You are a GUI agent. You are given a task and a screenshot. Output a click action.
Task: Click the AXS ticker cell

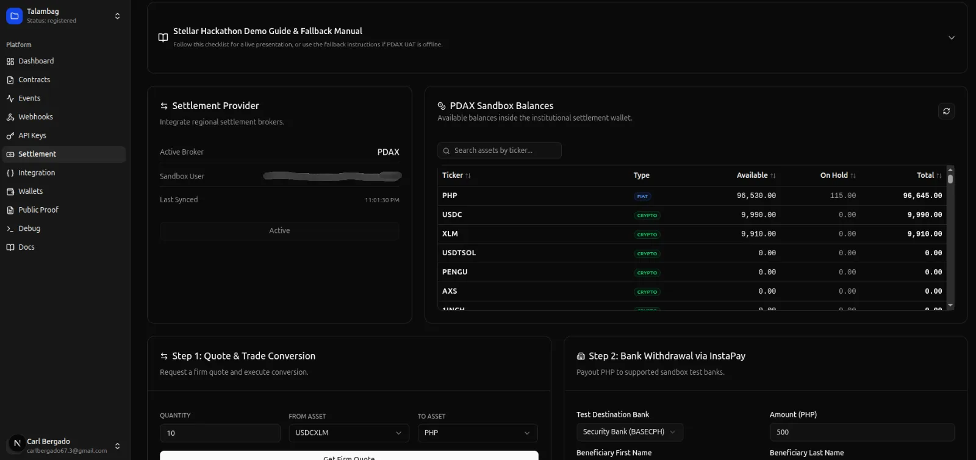[450, 291]
